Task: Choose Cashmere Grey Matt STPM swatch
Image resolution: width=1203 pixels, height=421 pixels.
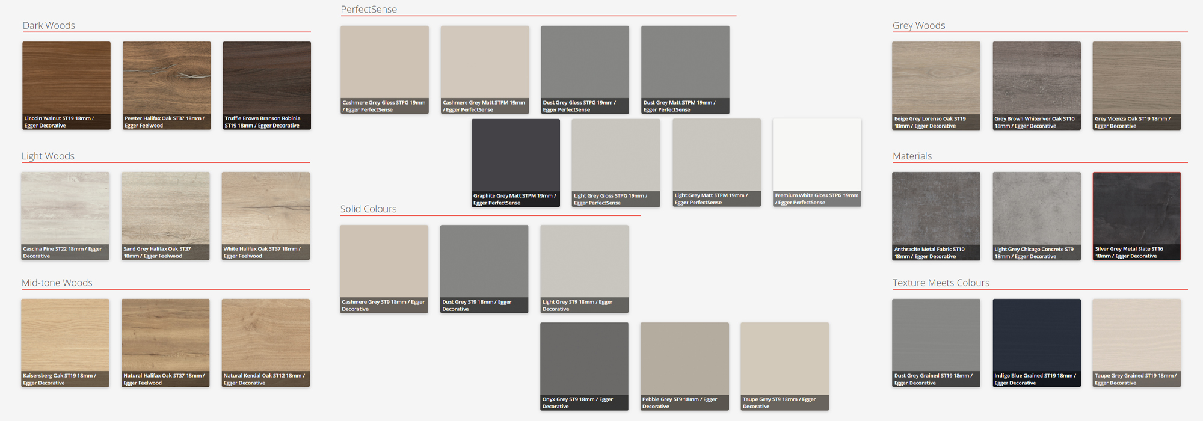Action: pyautogui.click(x=485, y=70)
